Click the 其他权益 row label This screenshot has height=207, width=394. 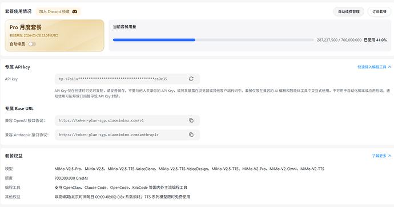point(13,197)
